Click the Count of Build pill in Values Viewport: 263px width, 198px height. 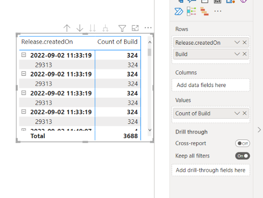[211, 113]
